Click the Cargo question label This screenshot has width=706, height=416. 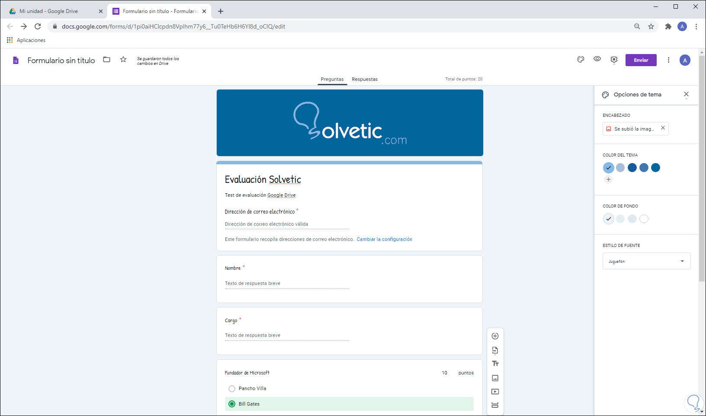[231, 320]
